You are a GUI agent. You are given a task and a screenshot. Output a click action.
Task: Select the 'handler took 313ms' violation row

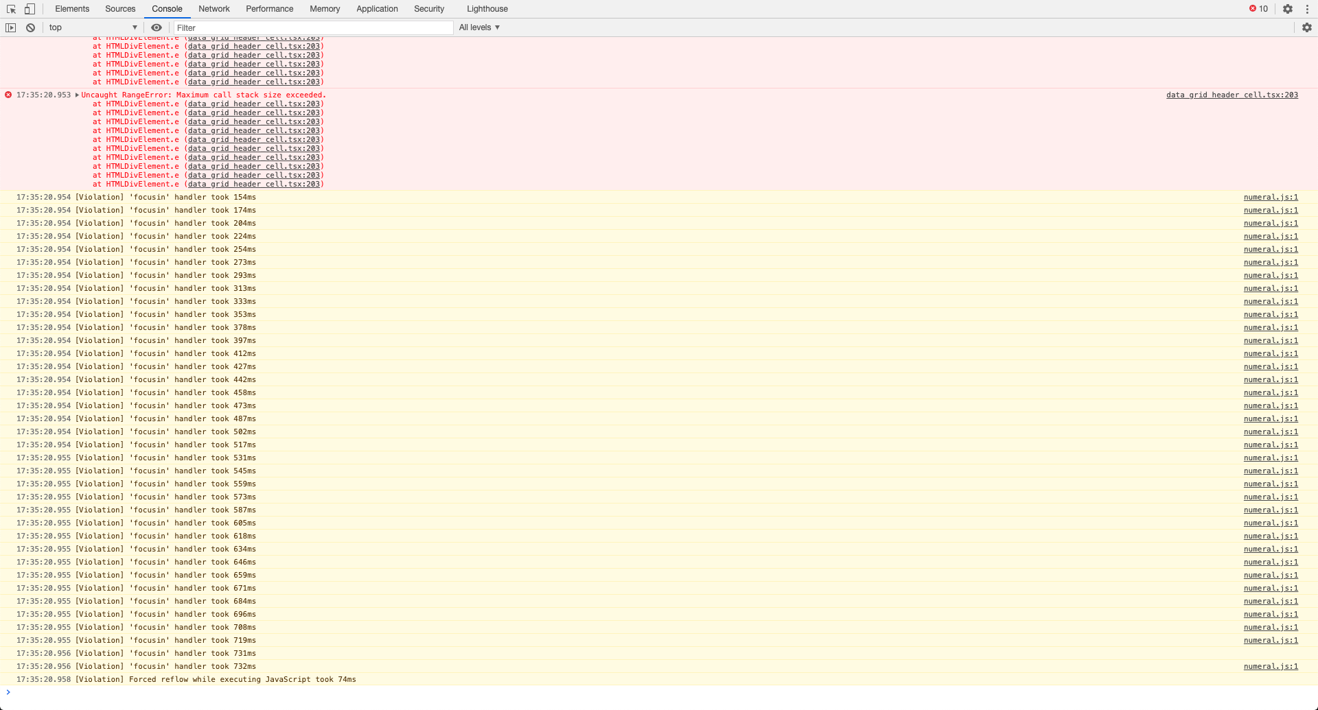tap(659, 288)
